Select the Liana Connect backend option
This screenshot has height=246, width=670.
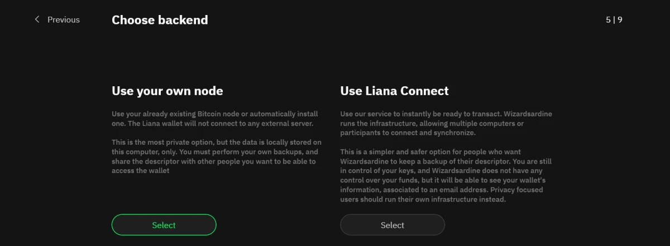point(392,225)
